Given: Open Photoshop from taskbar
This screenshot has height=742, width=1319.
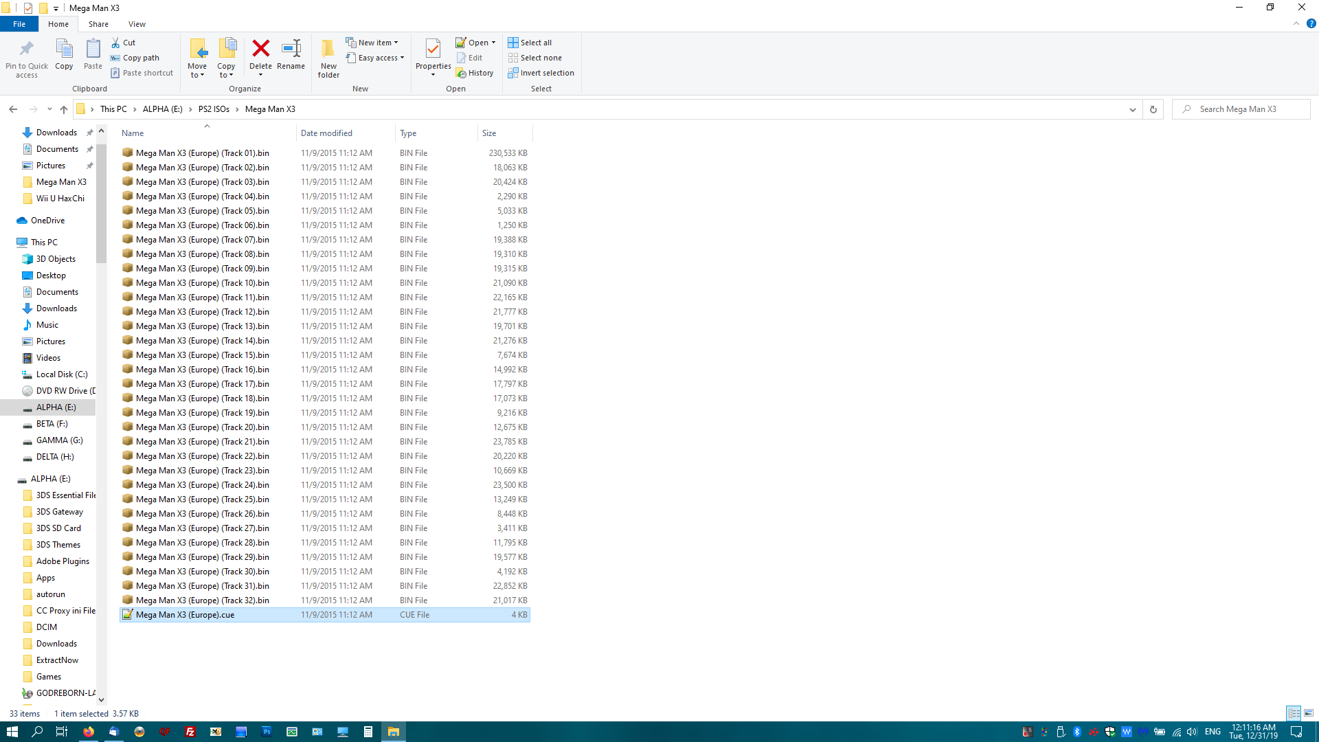Looking at the screenshot, I should pyautogui.click(x=267, y=732).
